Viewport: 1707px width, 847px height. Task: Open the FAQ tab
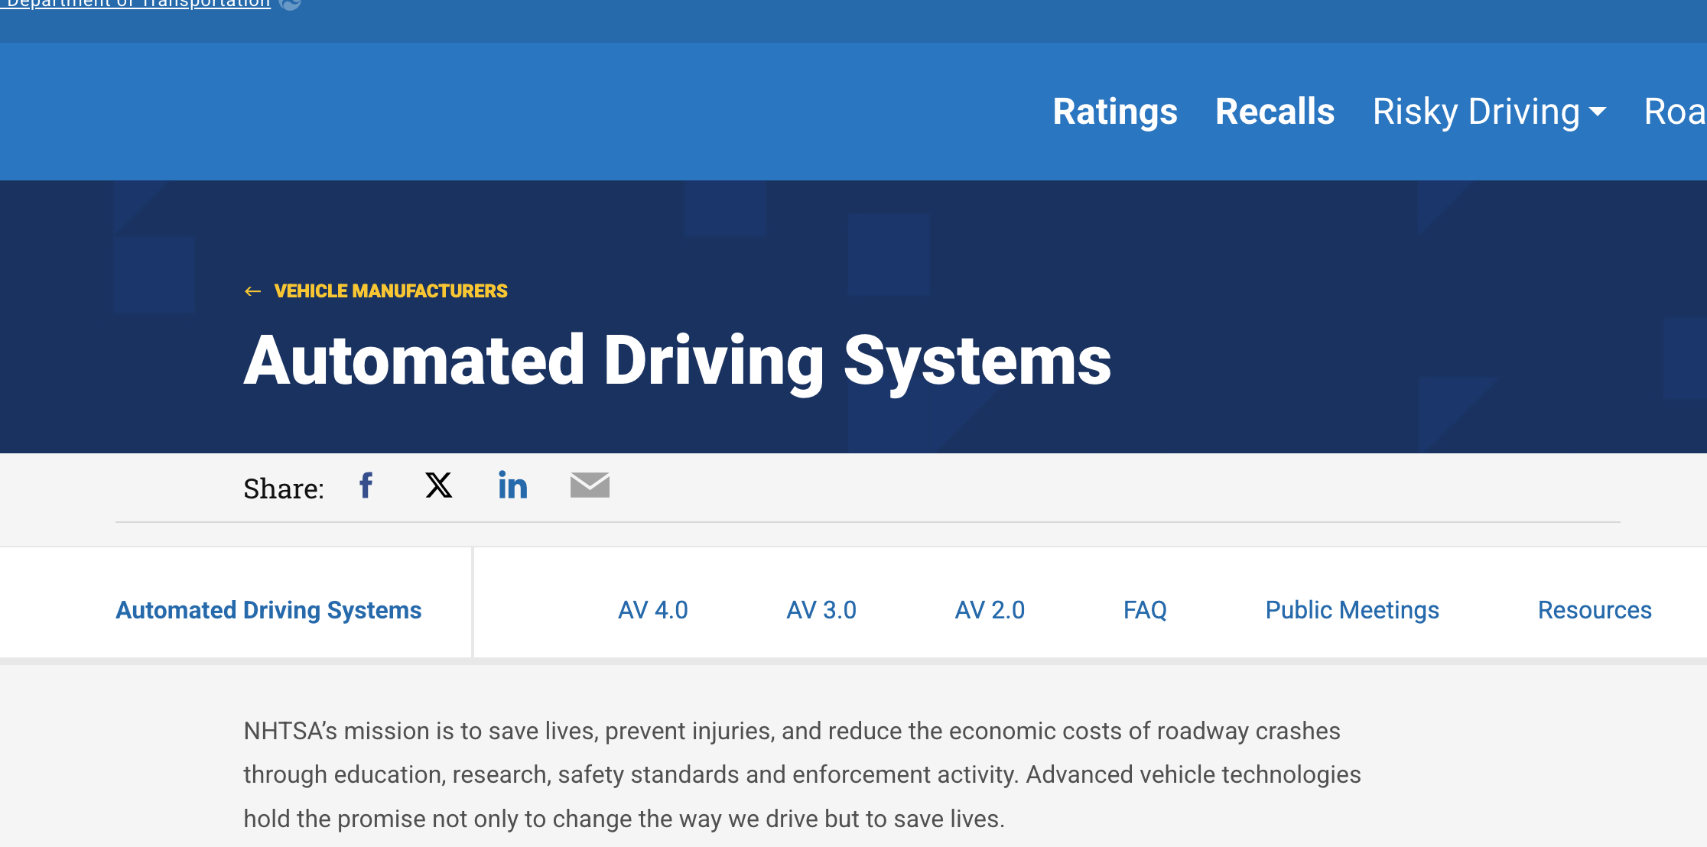1145,610
